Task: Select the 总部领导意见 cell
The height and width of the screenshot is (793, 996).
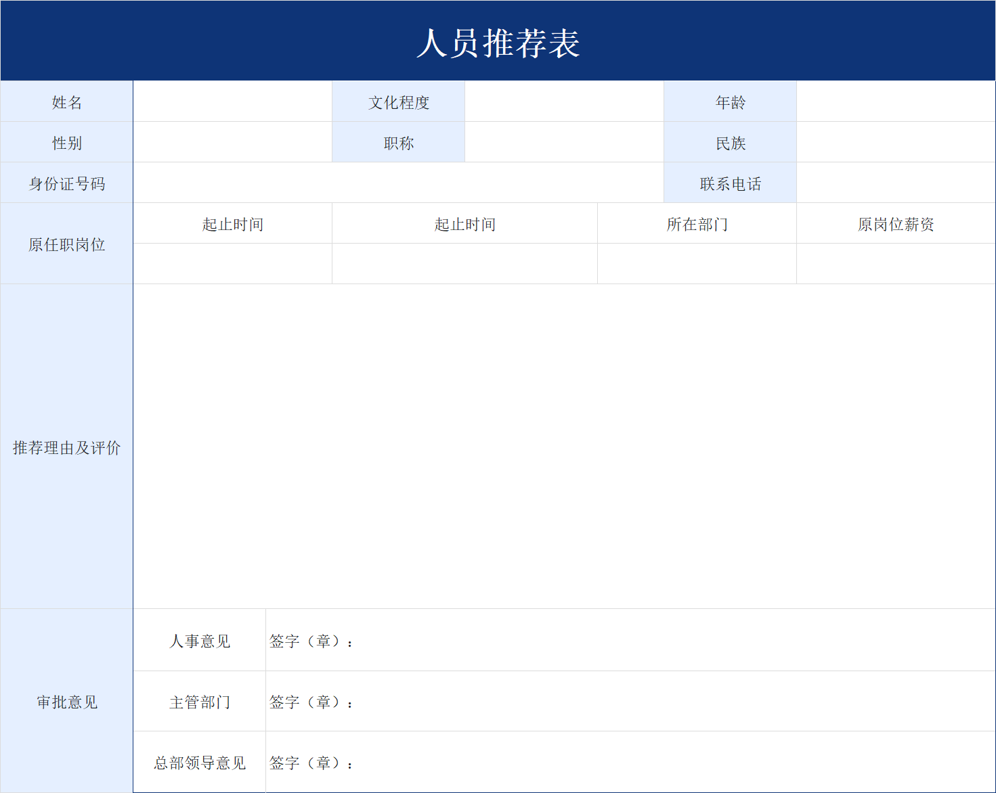Action: (199, 762)
